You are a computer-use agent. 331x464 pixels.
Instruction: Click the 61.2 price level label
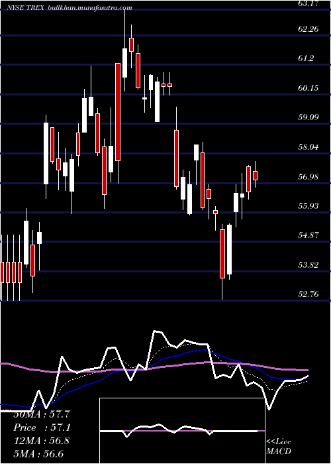coord(306,58)
